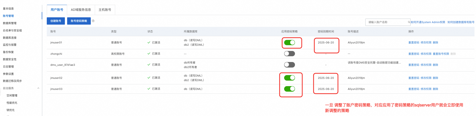Enable password policy toggle for zhongchi
Viewport: 476px width, 116px height.
click(289, 53)
